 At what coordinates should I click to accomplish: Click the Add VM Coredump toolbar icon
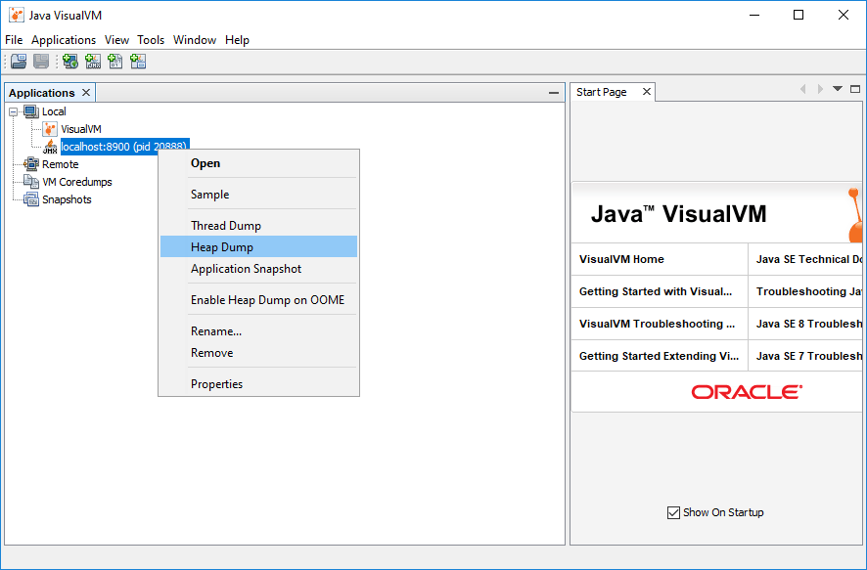[114, 61]
